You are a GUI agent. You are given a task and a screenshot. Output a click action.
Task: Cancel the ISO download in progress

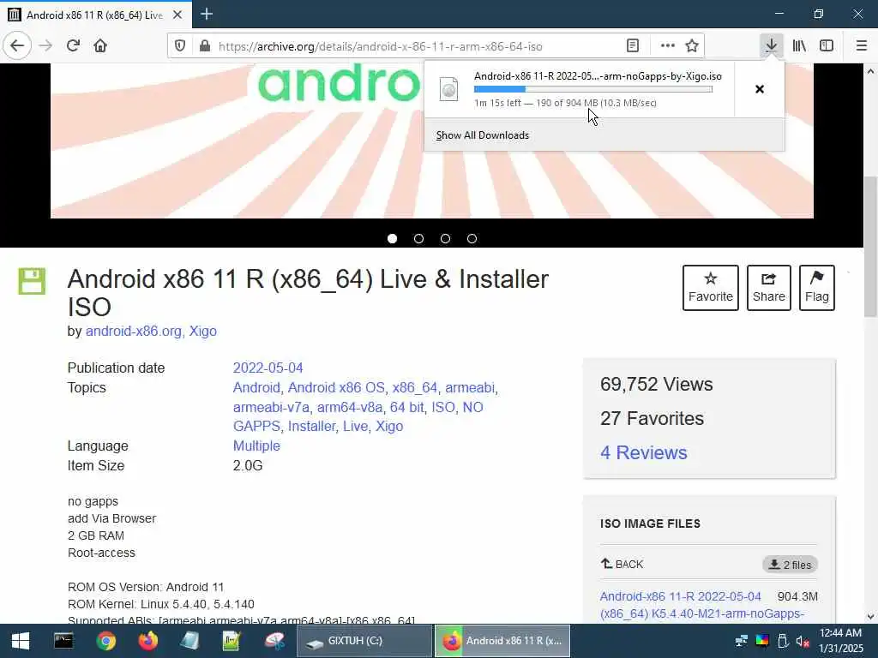[760, 89]
